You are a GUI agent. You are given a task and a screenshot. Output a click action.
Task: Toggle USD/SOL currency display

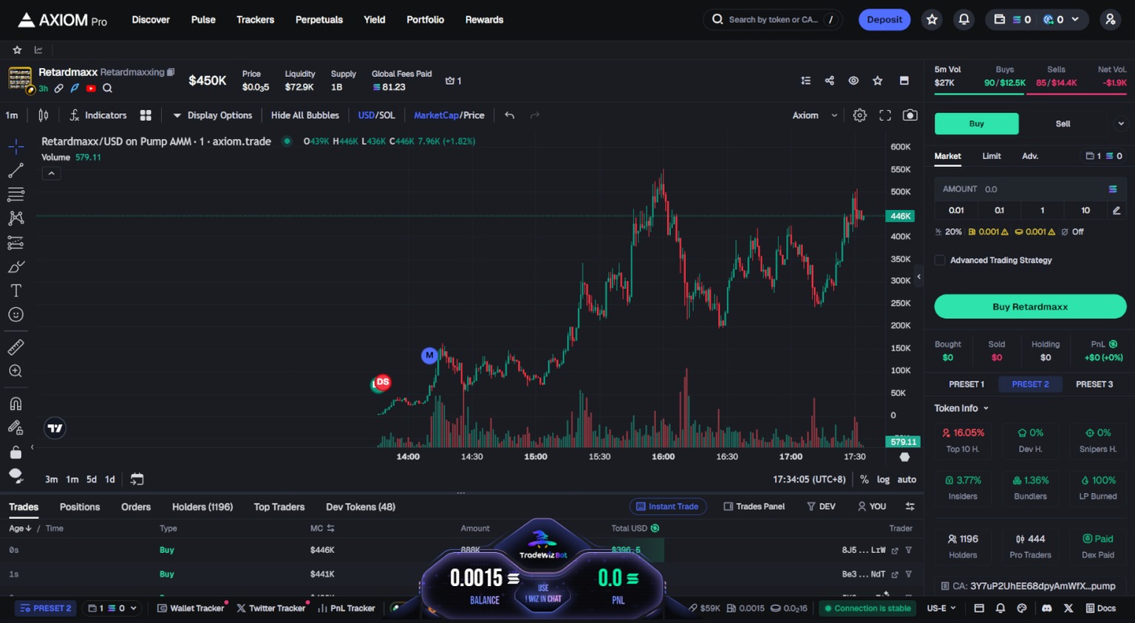pos(376,115)
